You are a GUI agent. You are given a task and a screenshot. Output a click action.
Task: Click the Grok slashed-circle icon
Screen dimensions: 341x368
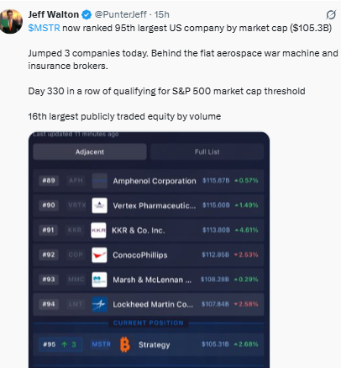pyautogui.click(x=331, y=15)
